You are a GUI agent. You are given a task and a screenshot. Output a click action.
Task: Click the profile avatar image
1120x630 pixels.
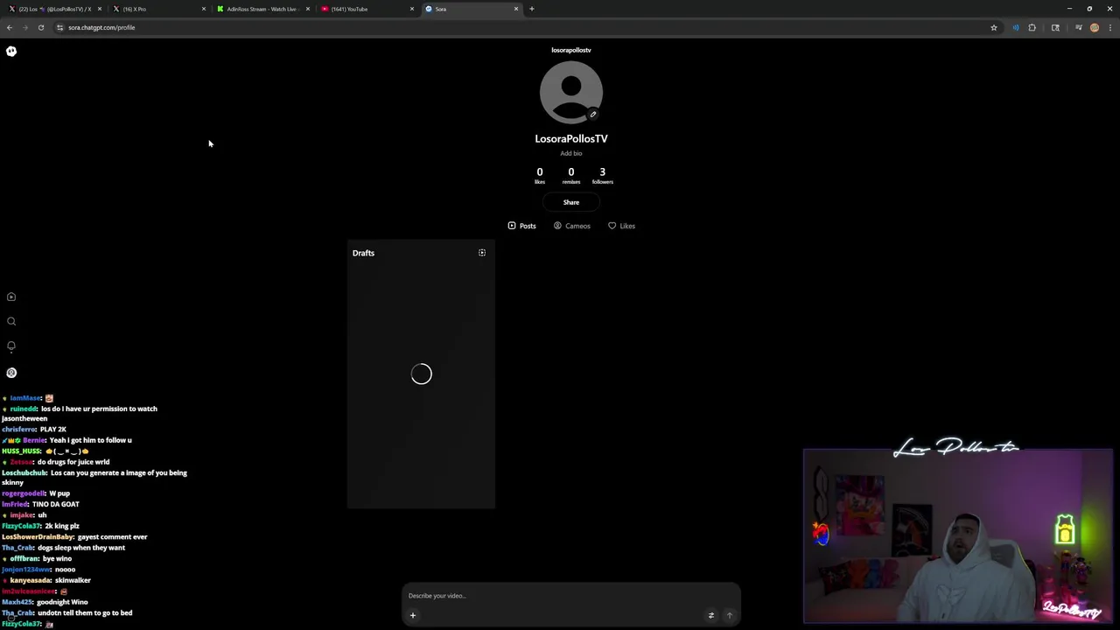pyautogui.click(x=570, y=92)
